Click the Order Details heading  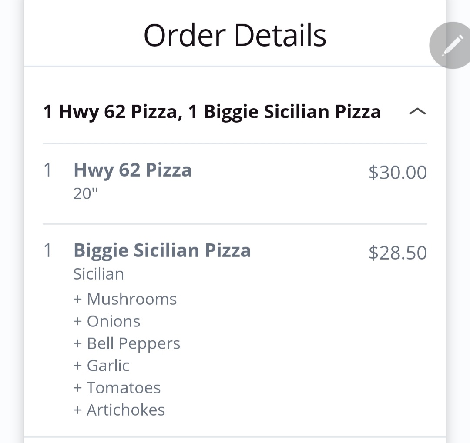click(235, 36)
